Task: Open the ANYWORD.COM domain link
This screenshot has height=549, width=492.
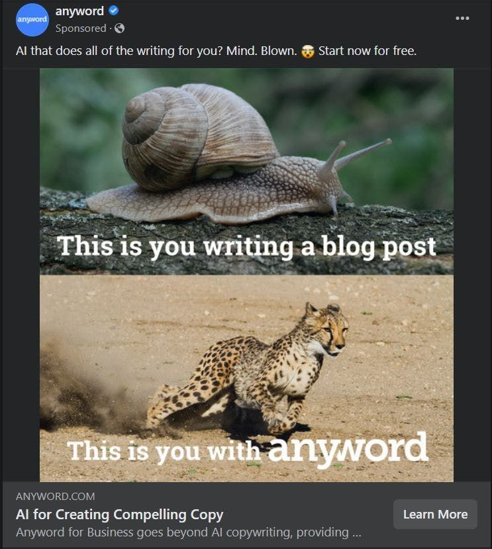Action: click(56, 496)
